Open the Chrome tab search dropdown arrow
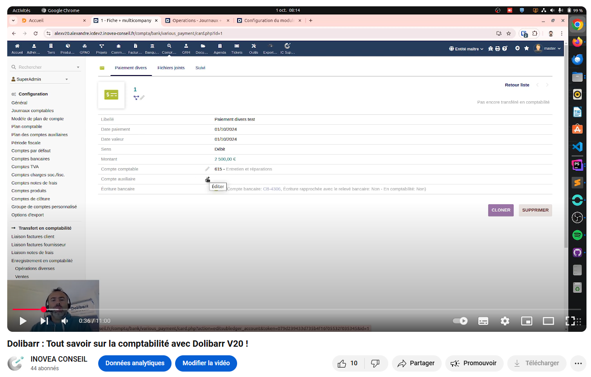Viewport: 591px width, 377px height. click(x=13, y=20)
